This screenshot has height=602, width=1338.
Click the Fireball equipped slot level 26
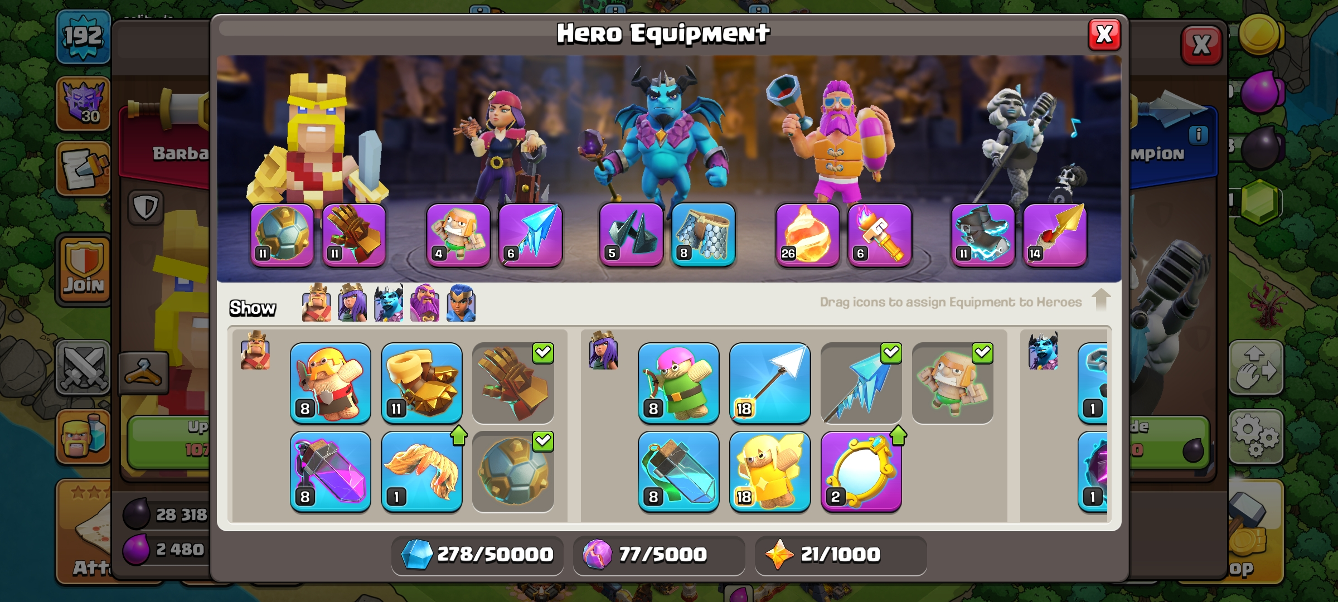click(x=808, y=235)
